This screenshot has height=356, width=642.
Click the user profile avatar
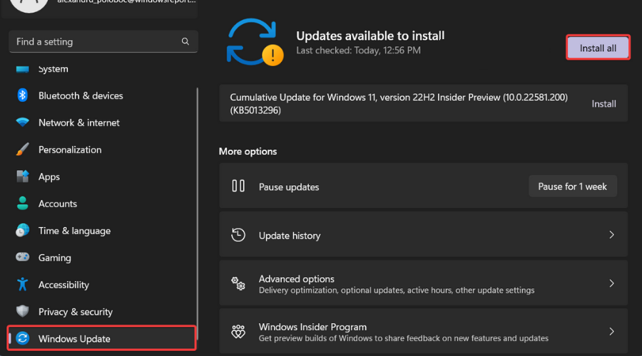29,4
